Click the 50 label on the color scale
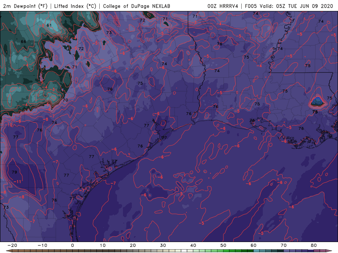This screenshot has width=338, height=253. pos(224,245)
